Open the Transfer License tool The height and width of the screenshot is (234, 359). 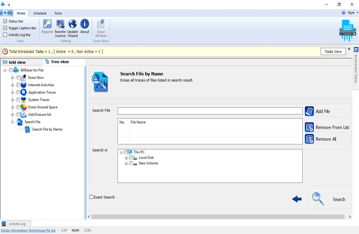click(x=60, y=24)
